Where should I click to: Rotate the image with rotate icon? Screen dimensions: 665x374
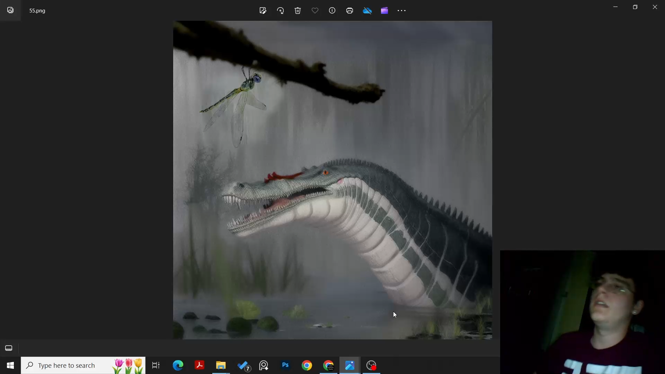click(281, 11)
